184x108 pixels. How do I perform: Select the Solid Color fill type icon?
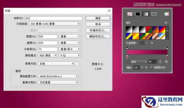tap(138, 14)
